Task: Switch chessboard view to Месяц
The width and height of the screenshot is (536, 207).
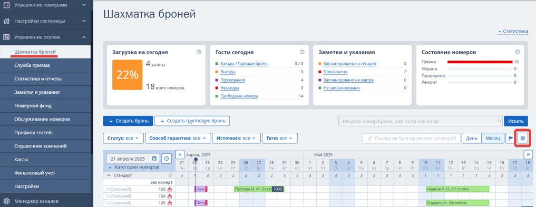Action: (x=493, y=139)
